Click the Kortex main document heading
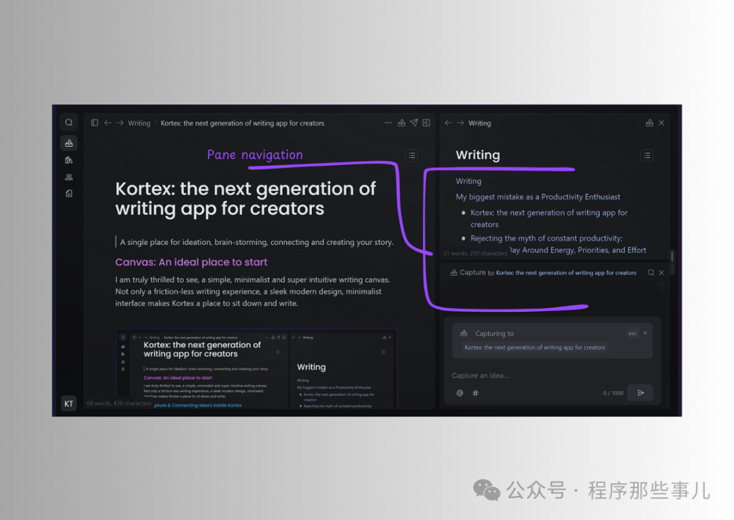Viewport: 734px width, 520px height. click(x=245, y=198)
